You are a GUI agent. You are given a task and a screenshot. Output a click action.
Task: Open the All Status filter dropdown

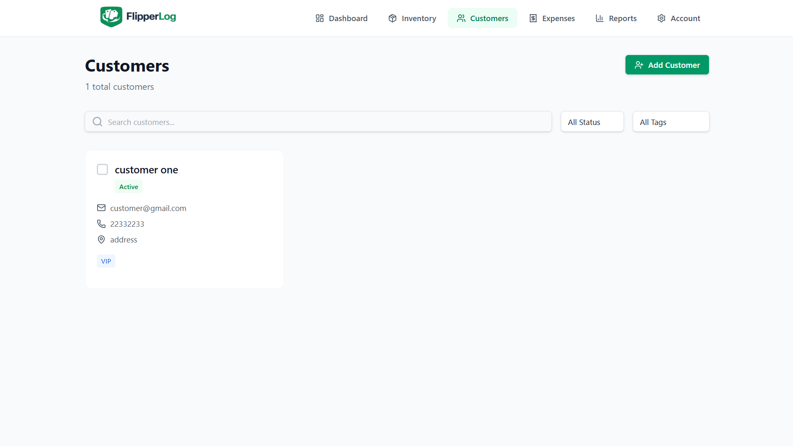(592, 122)
